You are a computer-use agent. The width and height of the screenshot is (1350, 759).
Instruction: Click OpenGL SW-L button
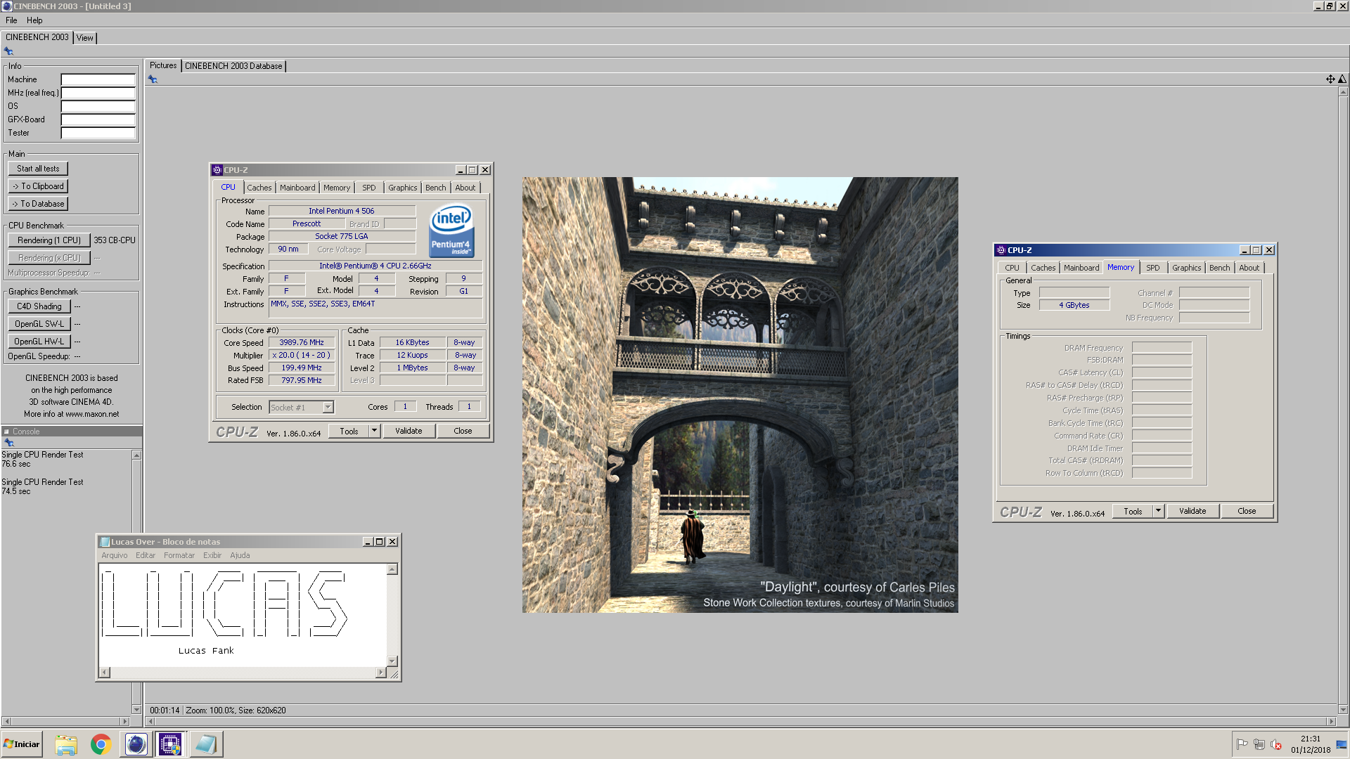[x=39, y=324]
